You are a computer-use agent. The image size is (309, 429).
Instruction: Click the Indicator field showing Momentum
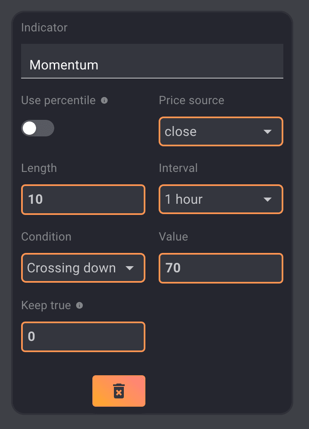click(152, 65)
